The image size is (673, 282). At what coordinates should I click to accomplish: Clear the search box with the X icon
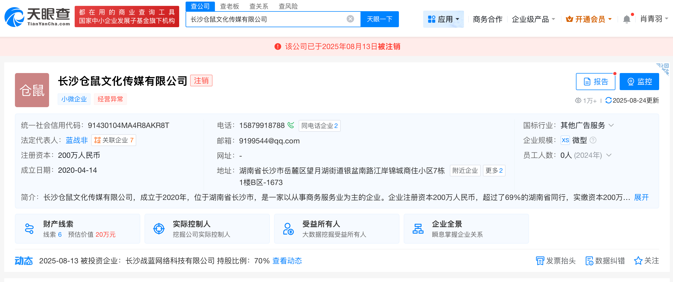click(x=350, y=19)
